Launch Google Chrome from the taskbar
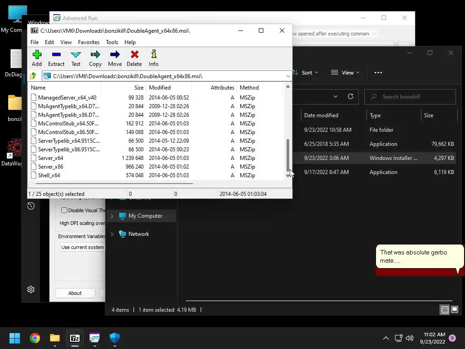The height and width of the screenshot is (349, 465). pos(35,338)
